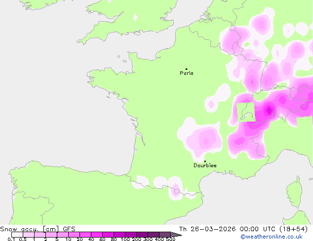Screen dimensions: 313x241
Task: Select the black dot marking Paris
Action: (187, 69)
